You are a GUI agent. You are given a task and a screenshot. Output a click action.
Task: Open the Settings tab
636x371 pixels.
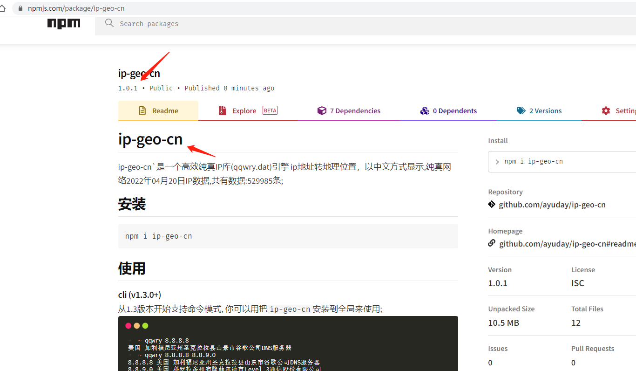pos(609,111)
